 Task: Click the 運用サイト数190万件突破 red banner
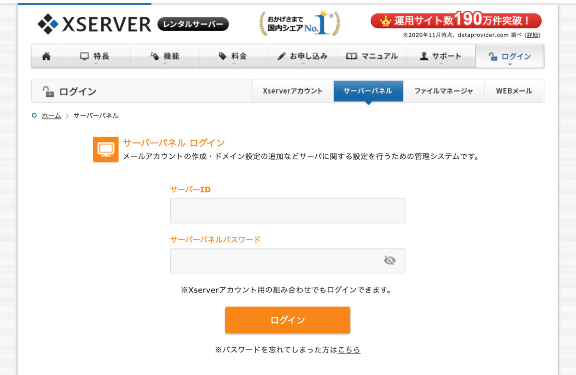pyautogui.click(x=456, y=21)
